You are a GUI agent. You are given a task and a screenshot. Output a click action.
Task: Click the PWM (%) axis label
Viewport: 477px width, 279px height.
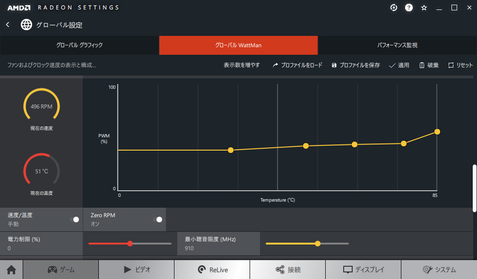(x=104, y=139)
